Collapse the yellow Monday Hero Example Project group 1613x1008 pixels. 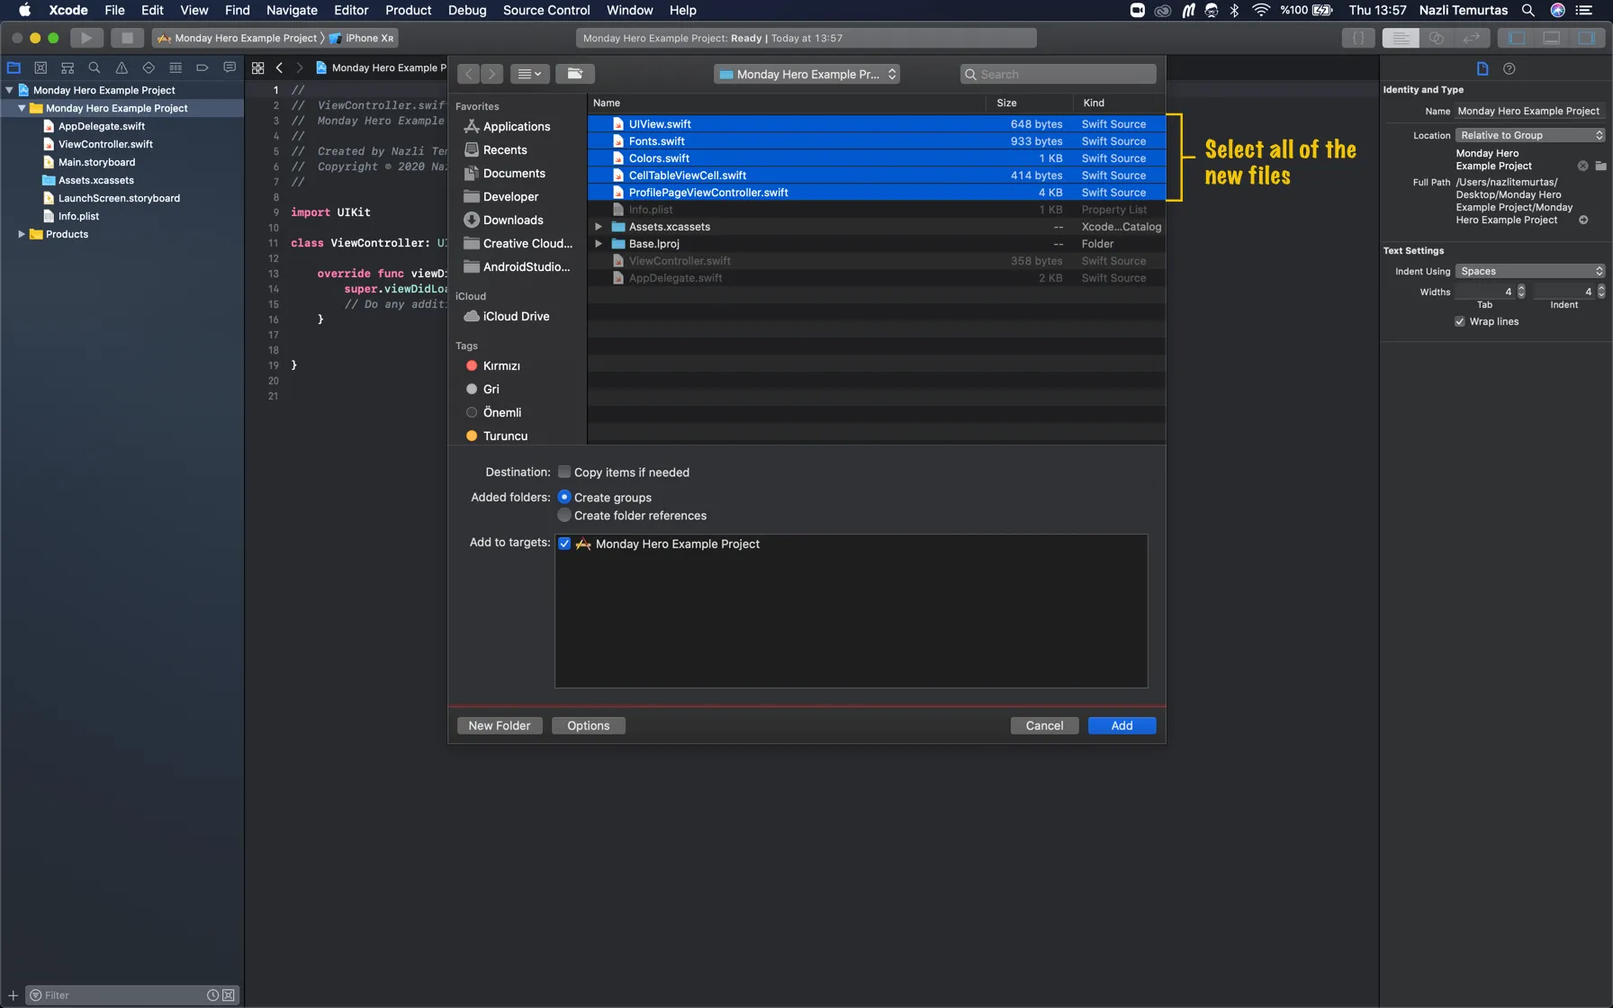tap(22, 108)
